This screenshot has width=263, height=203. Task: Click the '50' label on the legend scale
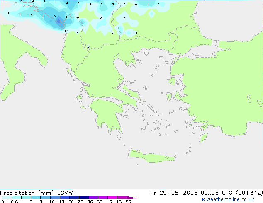pyautogui.click(x=128, y=201)
